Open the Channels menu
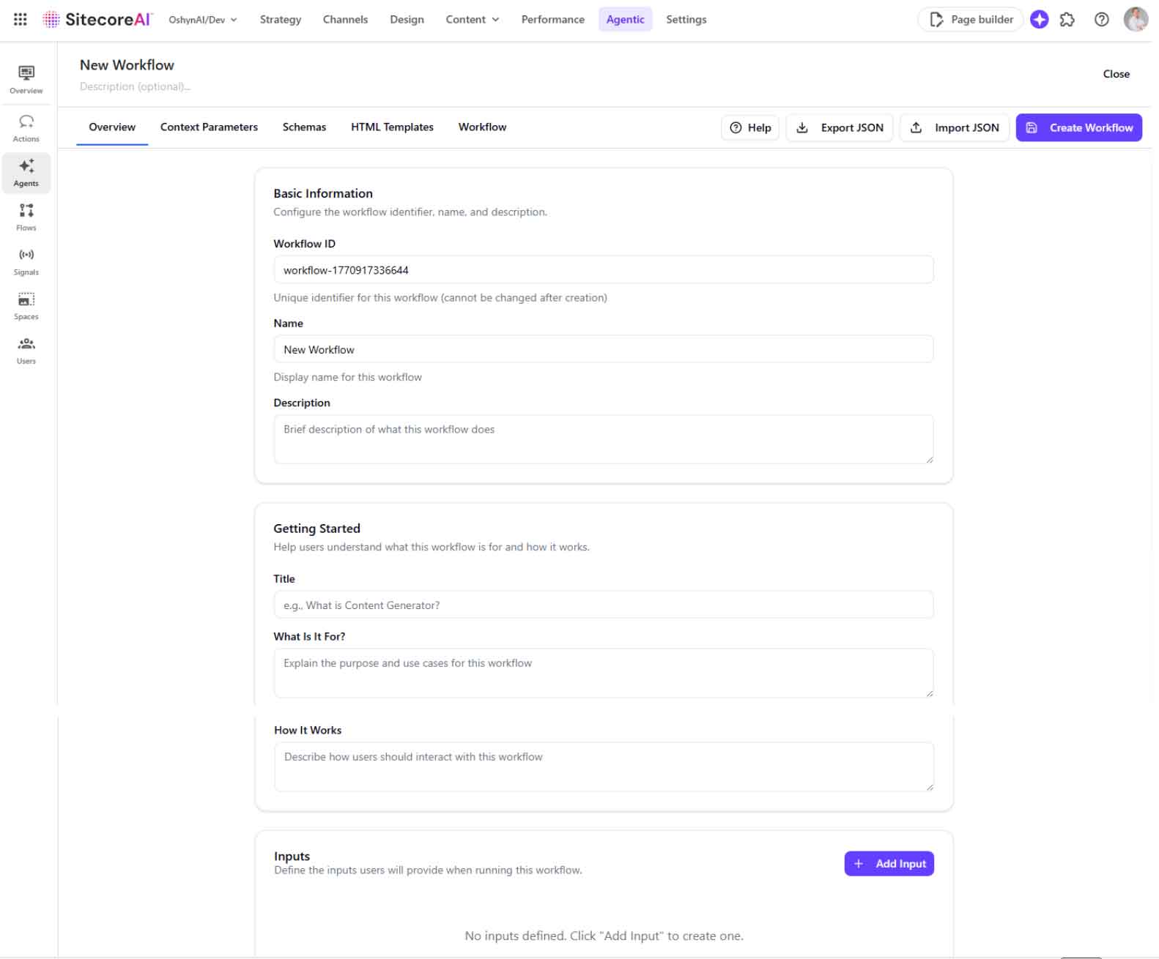 point(345,20)
